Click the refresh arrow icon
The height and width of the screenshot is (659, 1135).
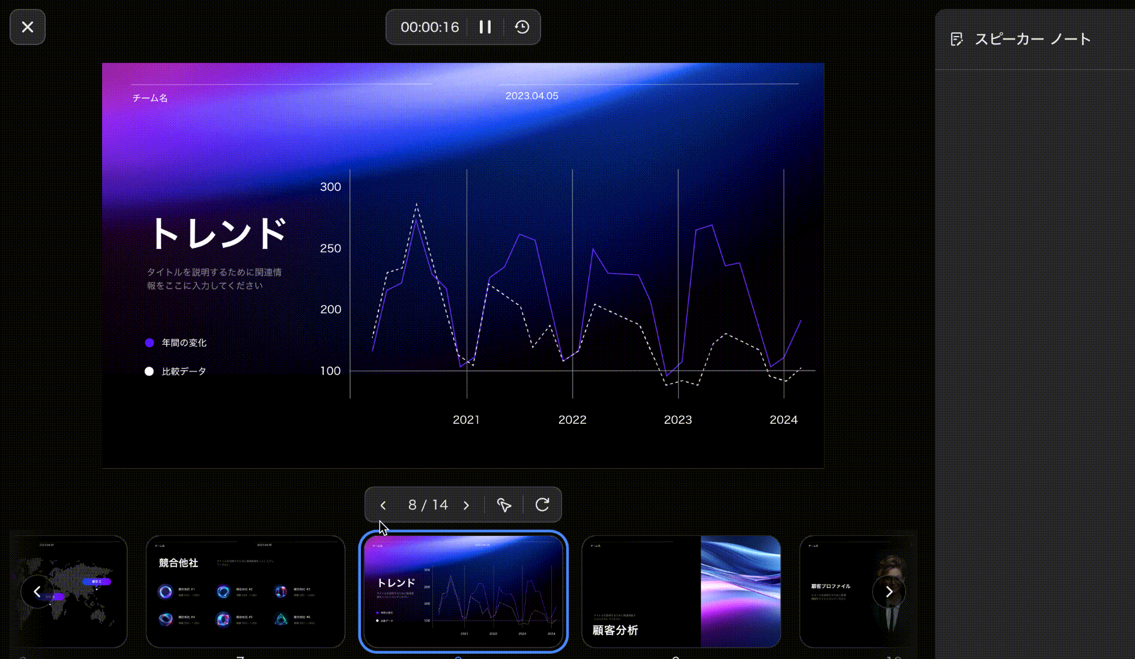click(x=542, y=505)
